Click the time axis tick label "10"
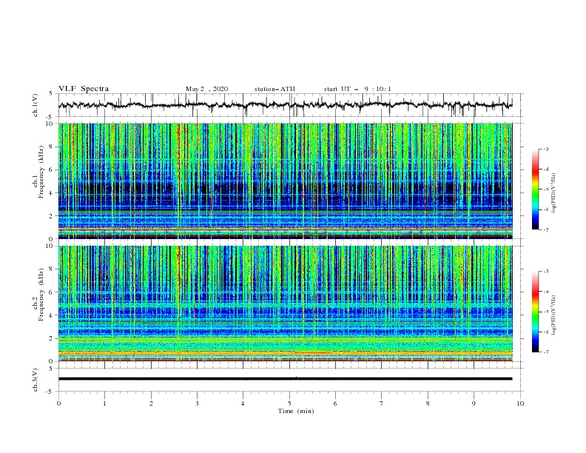Screen dimensions: 586x453 (x=520, y=403)
